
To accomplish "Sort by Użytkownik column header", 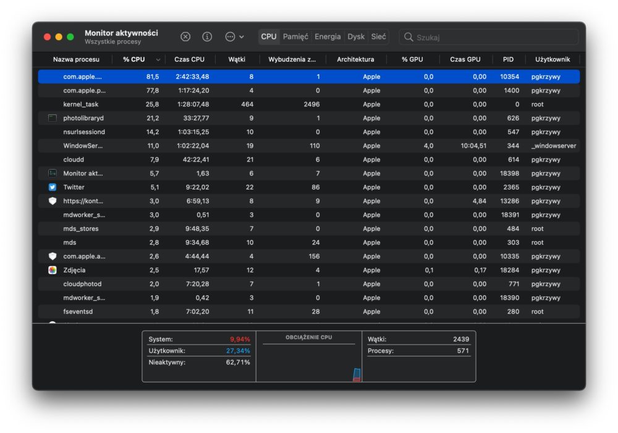I will tap(552, 59).
